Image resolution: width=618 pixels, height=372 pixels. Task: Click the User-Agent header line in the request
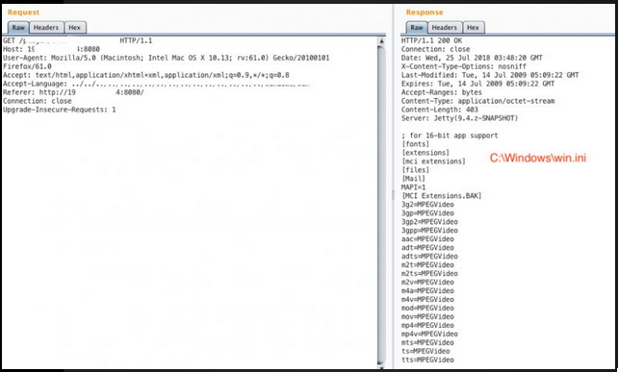click(167, 58)
